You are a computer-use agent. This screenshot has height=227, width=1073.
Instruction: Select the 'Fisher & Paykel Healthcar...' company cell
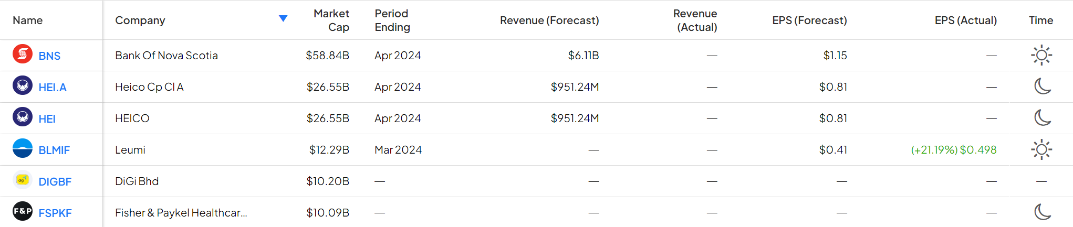tap(181, 213)
